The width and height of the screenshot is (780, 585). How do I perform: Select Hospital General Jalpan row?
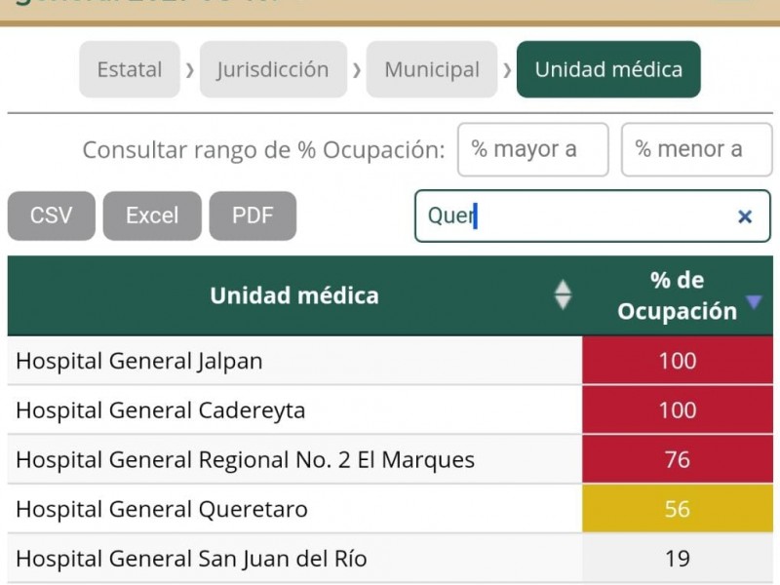(390, 361)
